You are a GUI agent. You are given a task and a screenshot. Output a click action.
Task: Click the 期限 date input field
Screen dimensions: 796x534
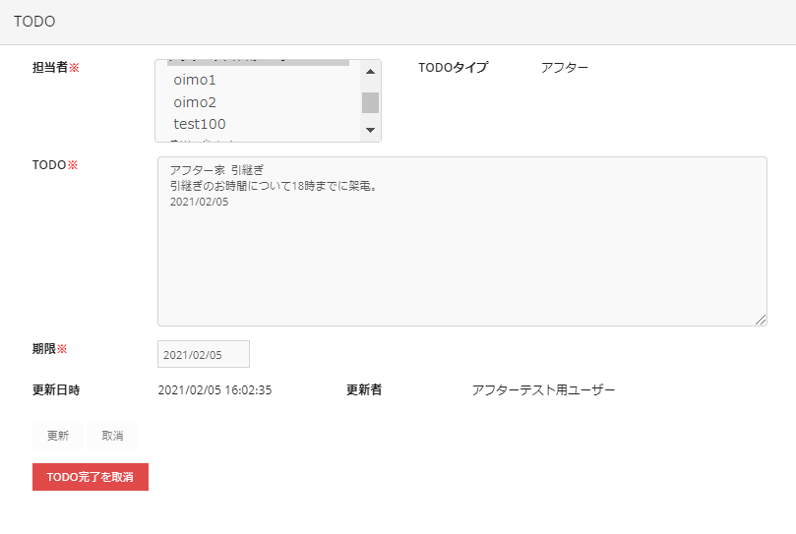coord(204,354)
